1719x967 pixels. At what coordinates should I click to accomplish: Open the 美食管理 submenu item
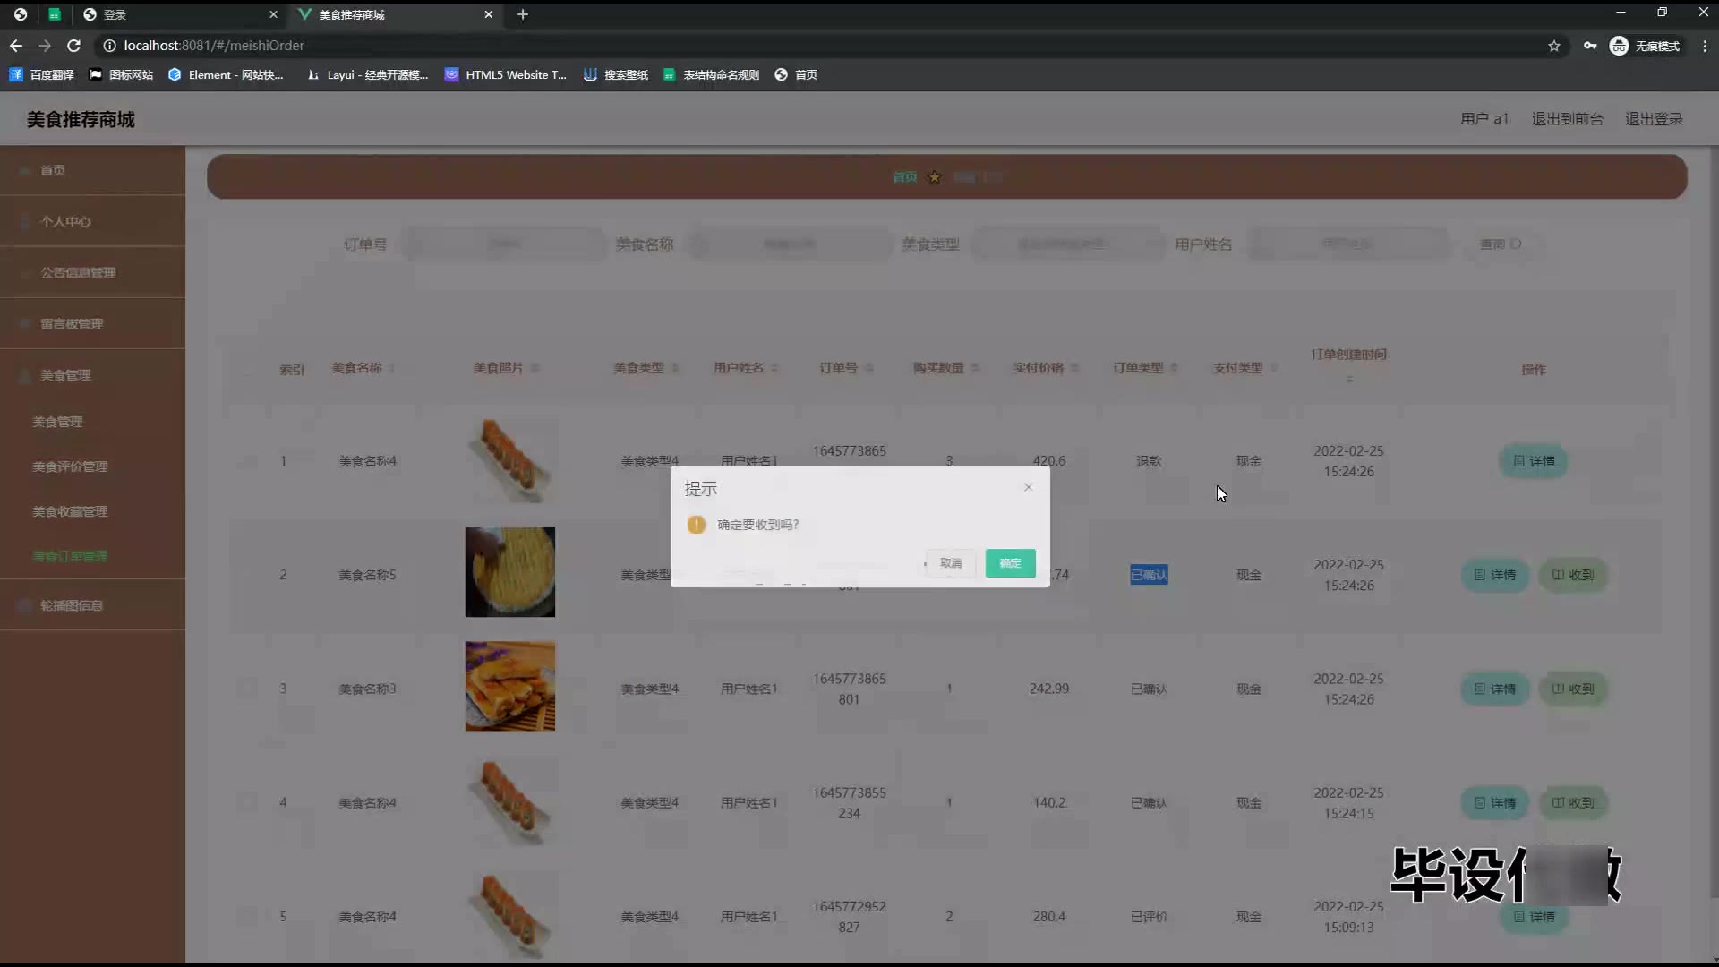coord(57,422)
